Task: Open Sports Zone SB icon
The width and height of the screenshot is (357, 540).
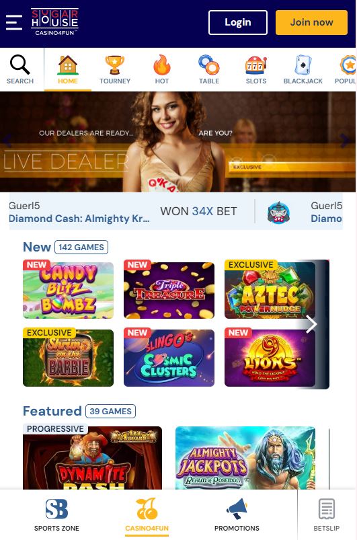Action: pos(56,508)
